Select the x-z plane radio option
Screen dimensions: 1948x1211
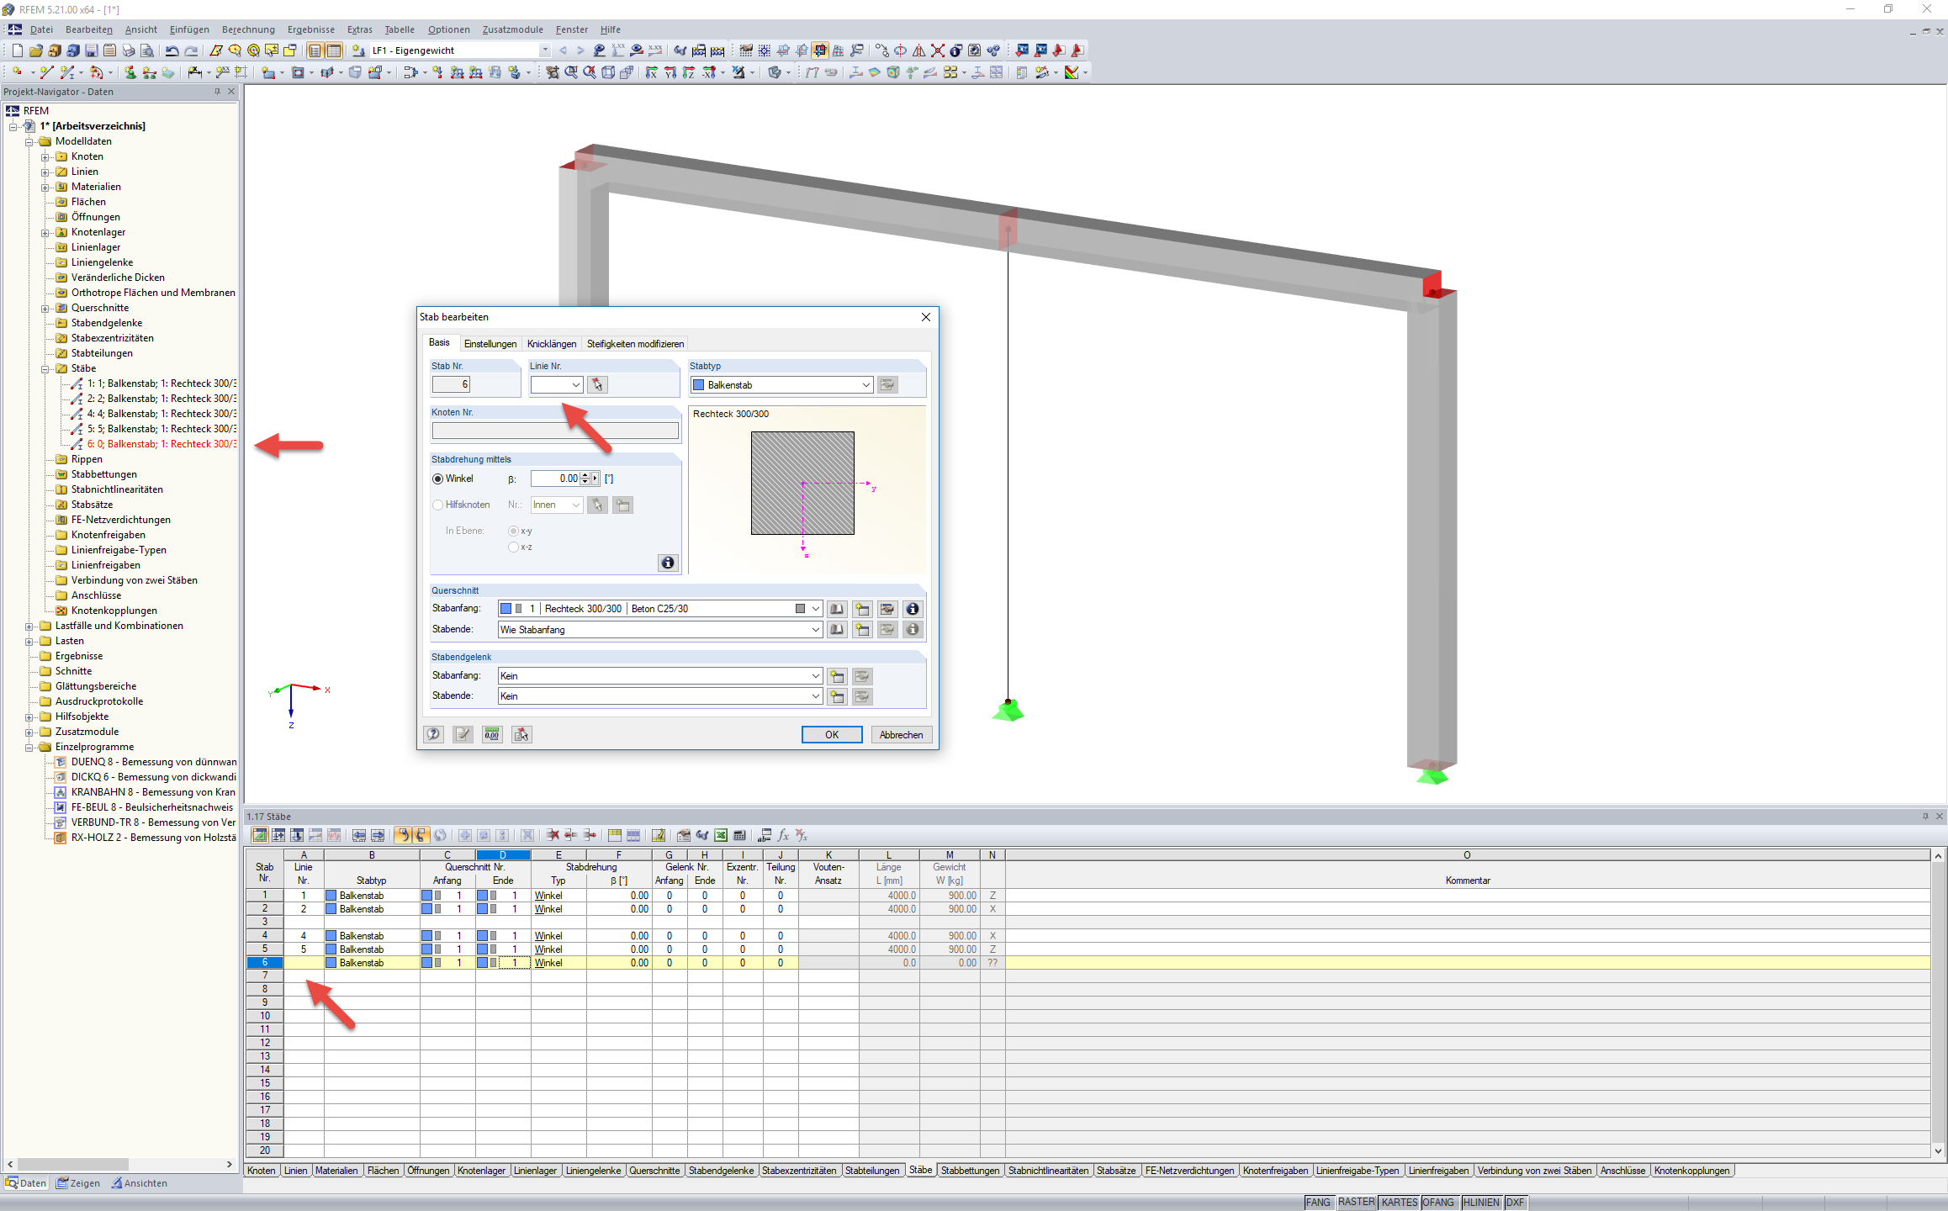pyautogui.click(x=513, y=547)
